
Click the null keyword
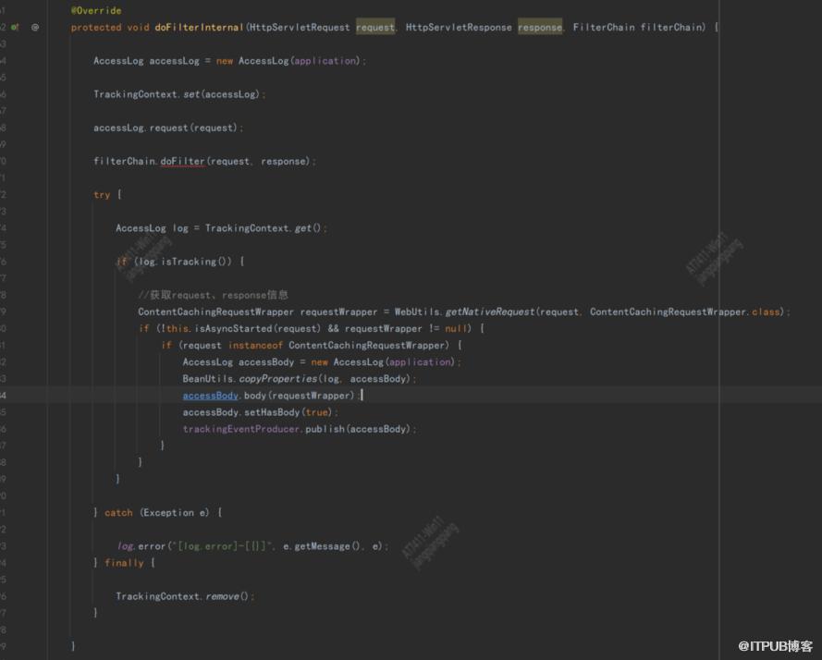[x=456, y=329]
